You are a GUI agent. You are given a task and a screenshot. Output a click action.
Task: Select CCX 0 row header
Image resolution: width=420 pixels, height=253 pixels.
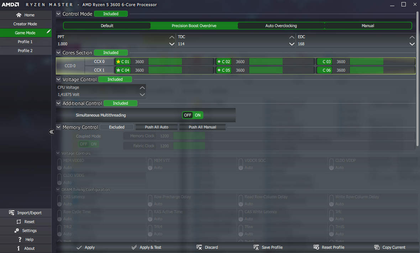click(x=99, y=62)
